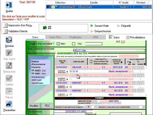Toggle the Impression d'un Reçu checkbox

pos(6,25)
